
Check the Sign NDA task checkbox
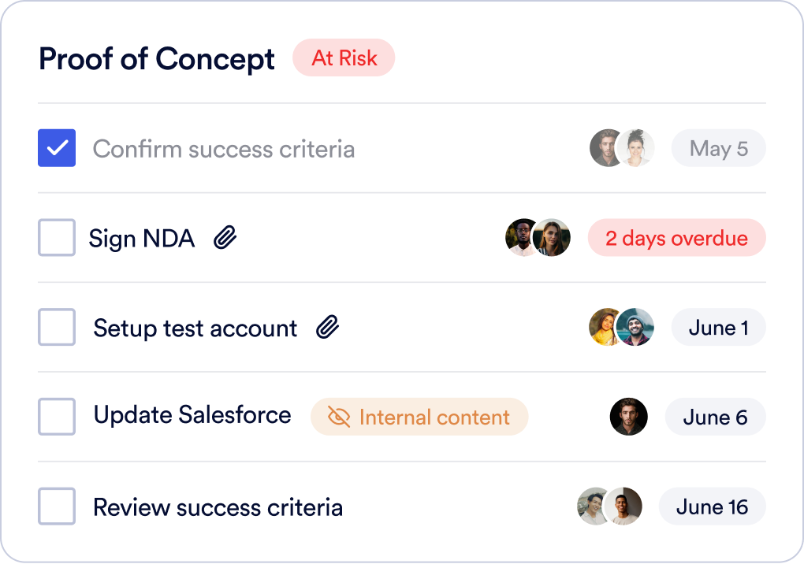click(x=57, y=238)
